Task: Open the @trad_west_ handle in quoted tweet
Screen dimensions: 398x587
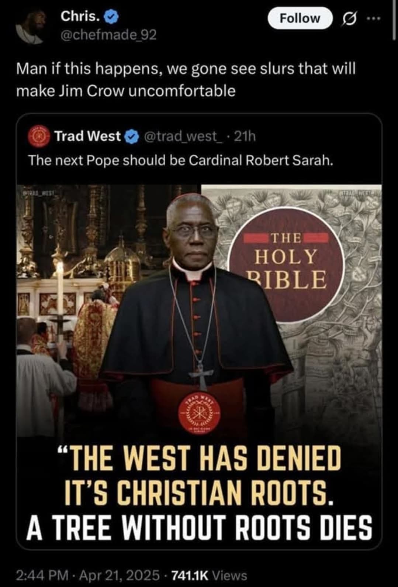Action: point(183,137)
